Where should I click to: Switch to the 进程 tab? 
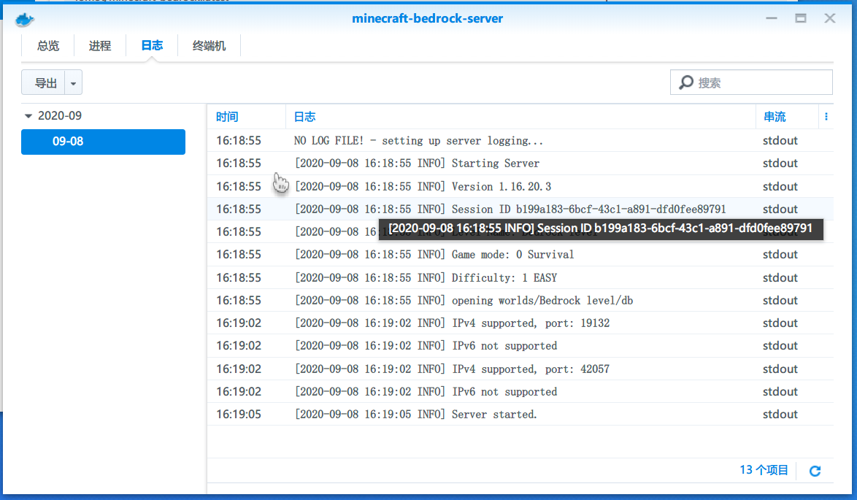coord(99,46)
